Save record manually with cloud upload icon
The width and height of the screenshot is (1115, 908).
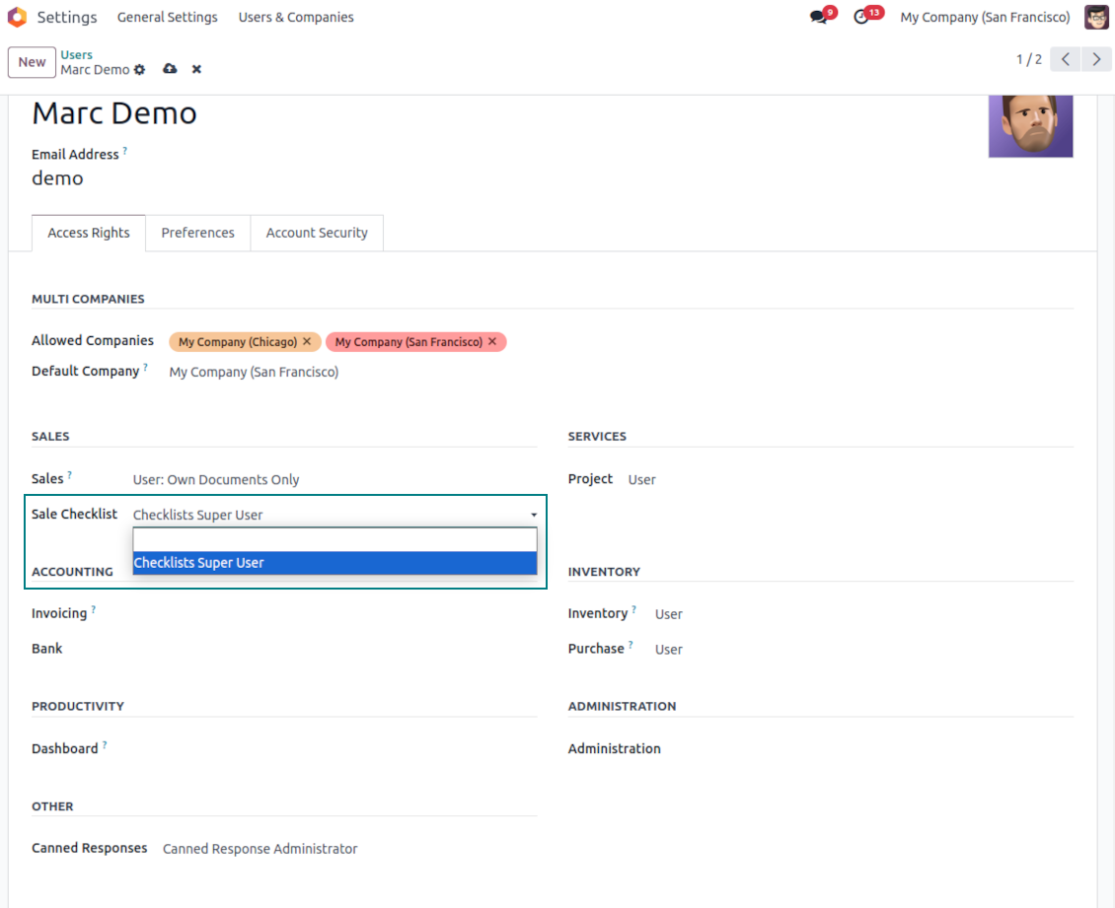[x=170, y=69]
